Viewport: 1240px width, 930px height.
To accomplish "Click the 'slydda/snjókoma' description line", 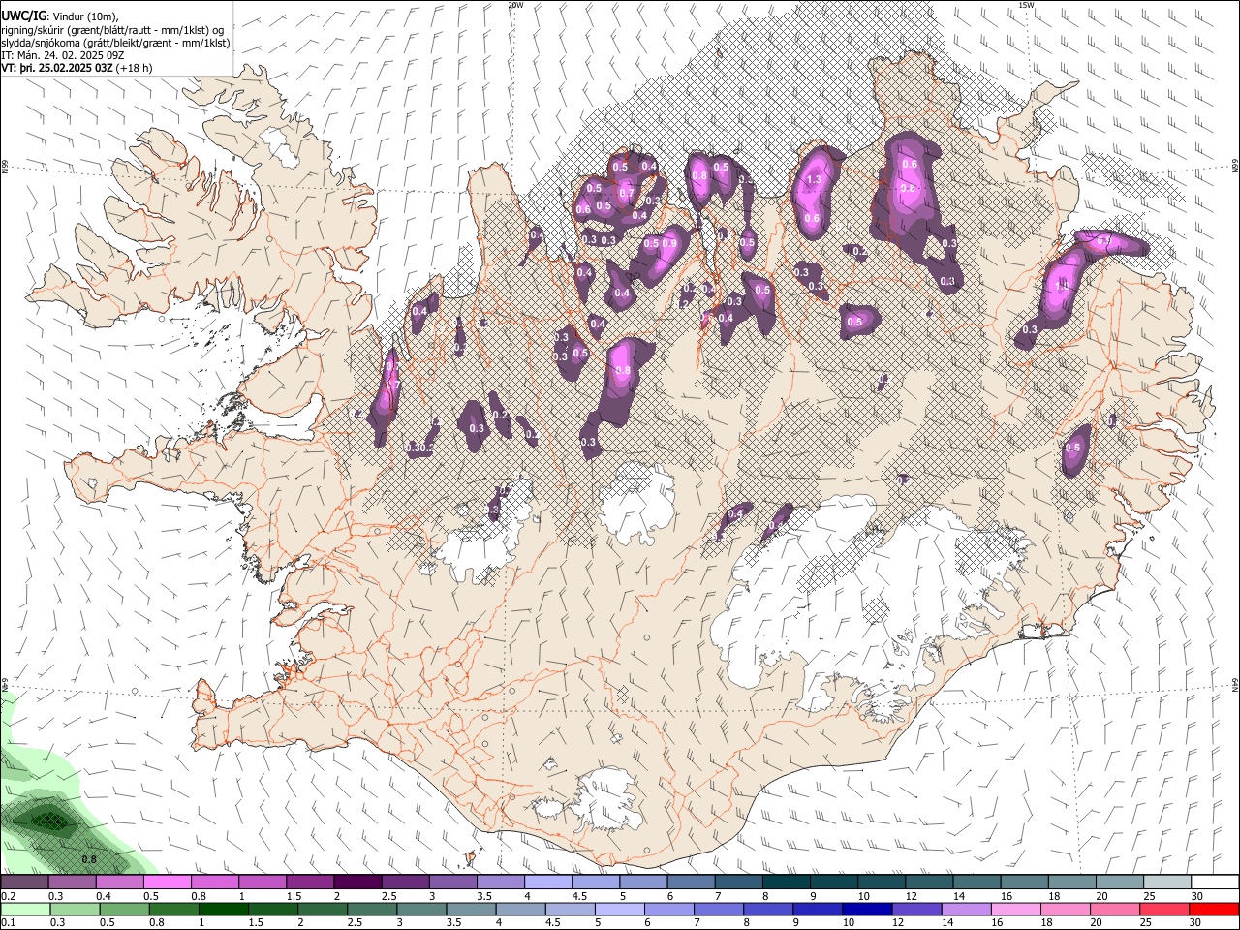I will pos(115,43).
